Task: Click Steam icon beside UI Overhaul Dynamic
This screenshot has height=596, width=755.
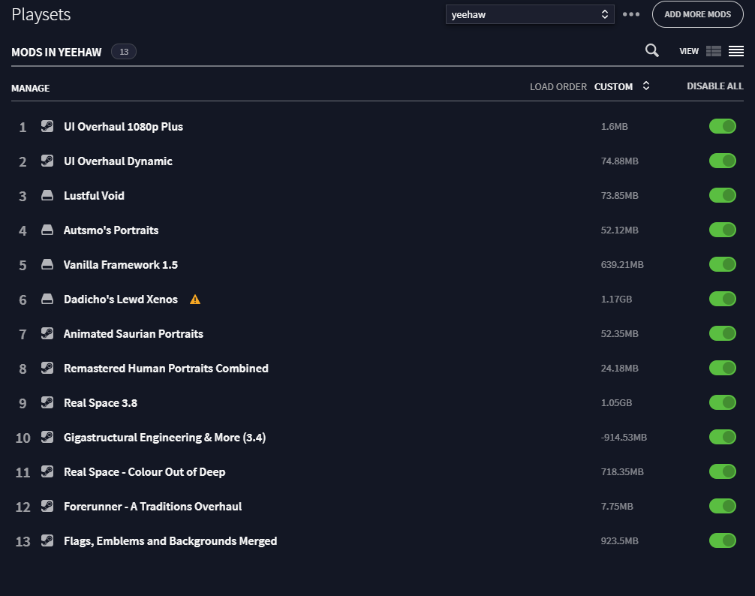Action: 47,161
